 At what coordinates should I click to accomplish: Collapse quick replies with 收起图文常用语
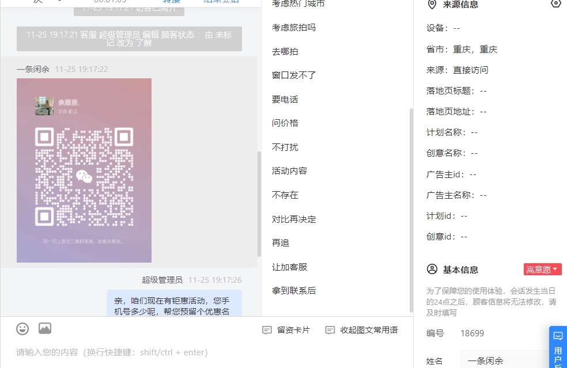point(362,330)
